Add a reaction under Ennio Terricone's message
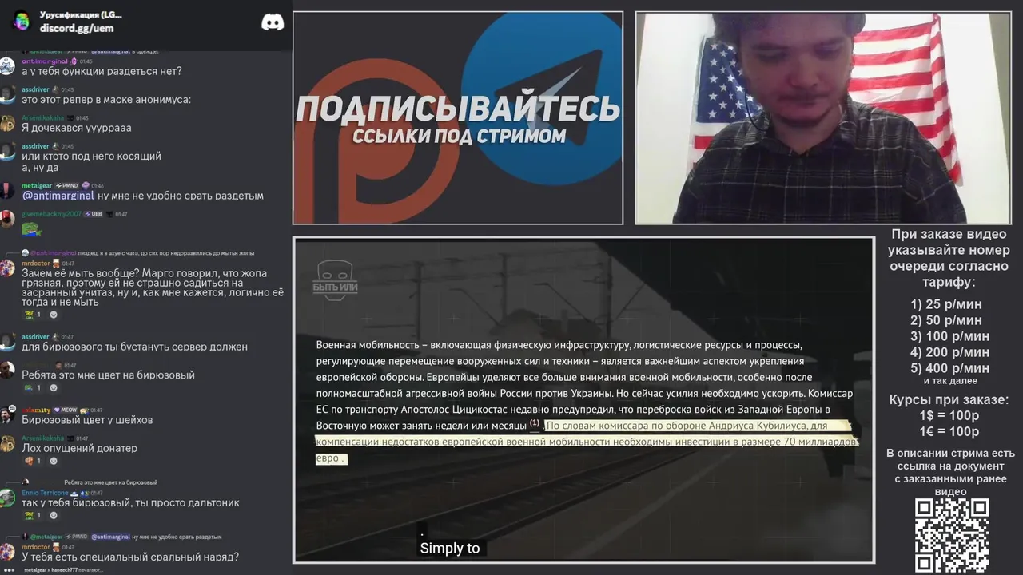1023x575 pixels. click(54, 515)
